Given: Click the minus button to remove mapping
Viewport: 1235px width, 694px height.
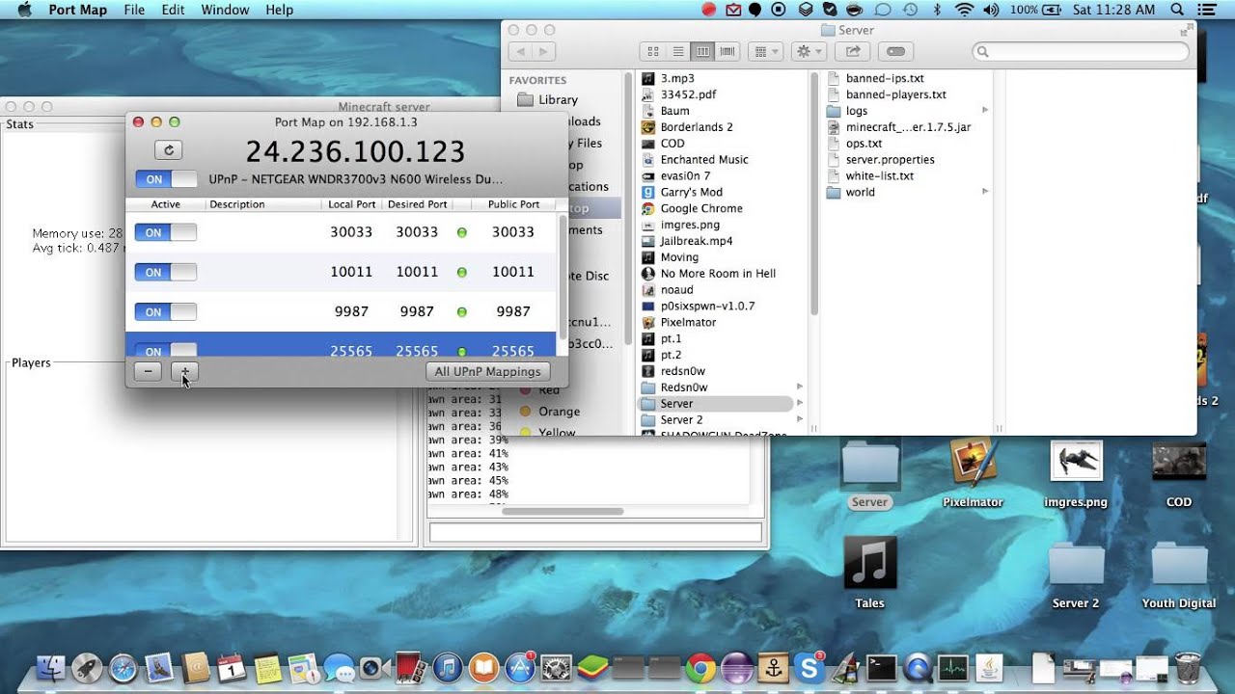Looking at the screenshot, I should pos(148,371).
